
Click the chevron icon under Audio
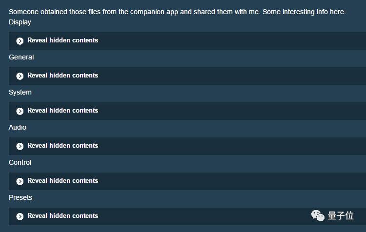20,146
